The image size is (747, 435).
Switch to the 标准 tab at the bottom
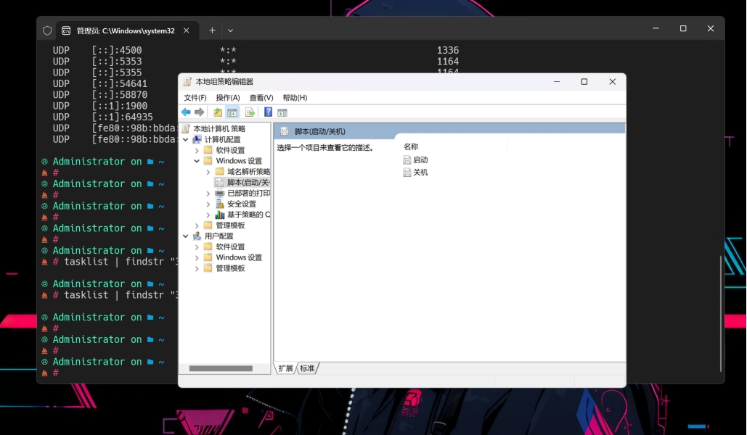pos(308,368)
